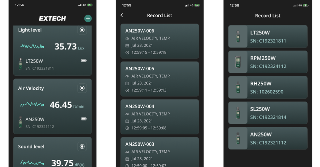Choose AN250W in the device Record List
The height and width of the screenshot is (167, 320).
(x=268, y=138)
